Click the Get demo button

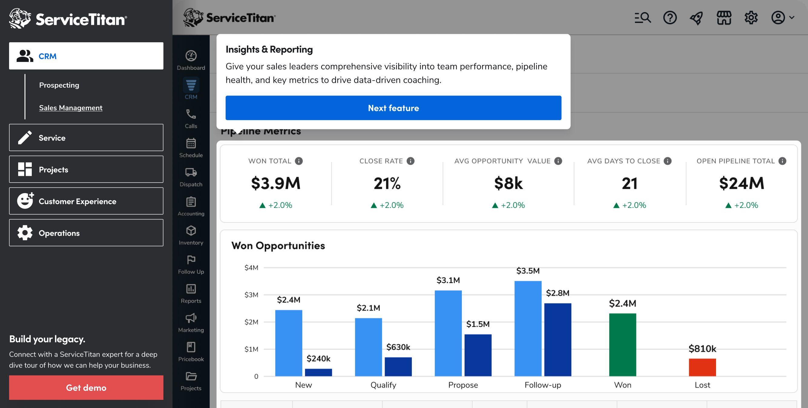[86, 388]
